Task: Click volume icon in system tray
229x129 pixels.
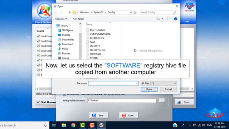Action: click(204, 125)
